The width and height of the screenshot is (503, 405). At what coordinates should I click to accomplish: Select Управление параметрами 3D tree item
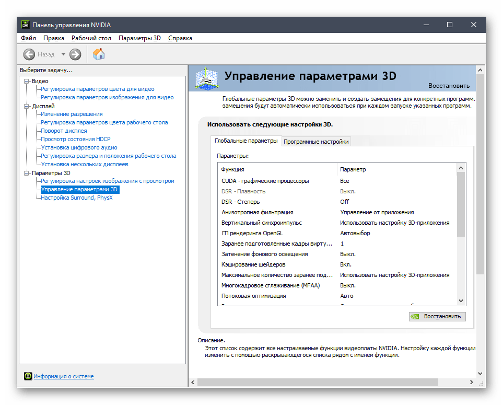coord(80,189)
